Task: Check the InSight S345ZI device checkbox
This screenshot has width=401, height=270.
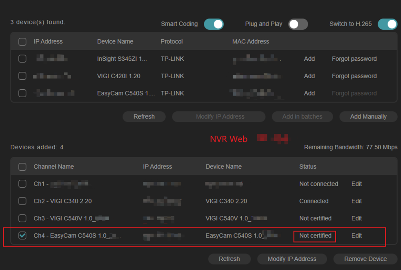Action: click(x=22, y=59)
